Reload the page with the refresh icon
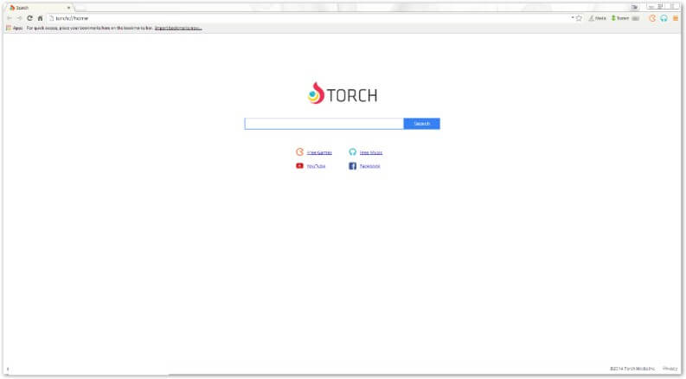This screenshot has width=686, height=379. click(x=29, y=18)
